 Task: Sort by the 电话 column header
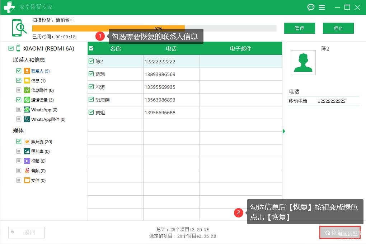click(171, 48)
